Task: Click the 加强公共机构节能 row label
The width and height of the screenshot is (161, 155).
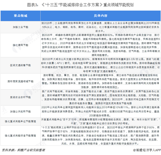Action: coord(21,111)
